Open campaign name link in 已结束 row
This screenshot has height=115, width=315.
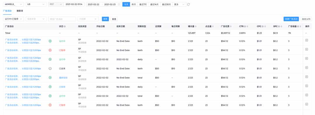pos(23,69)
